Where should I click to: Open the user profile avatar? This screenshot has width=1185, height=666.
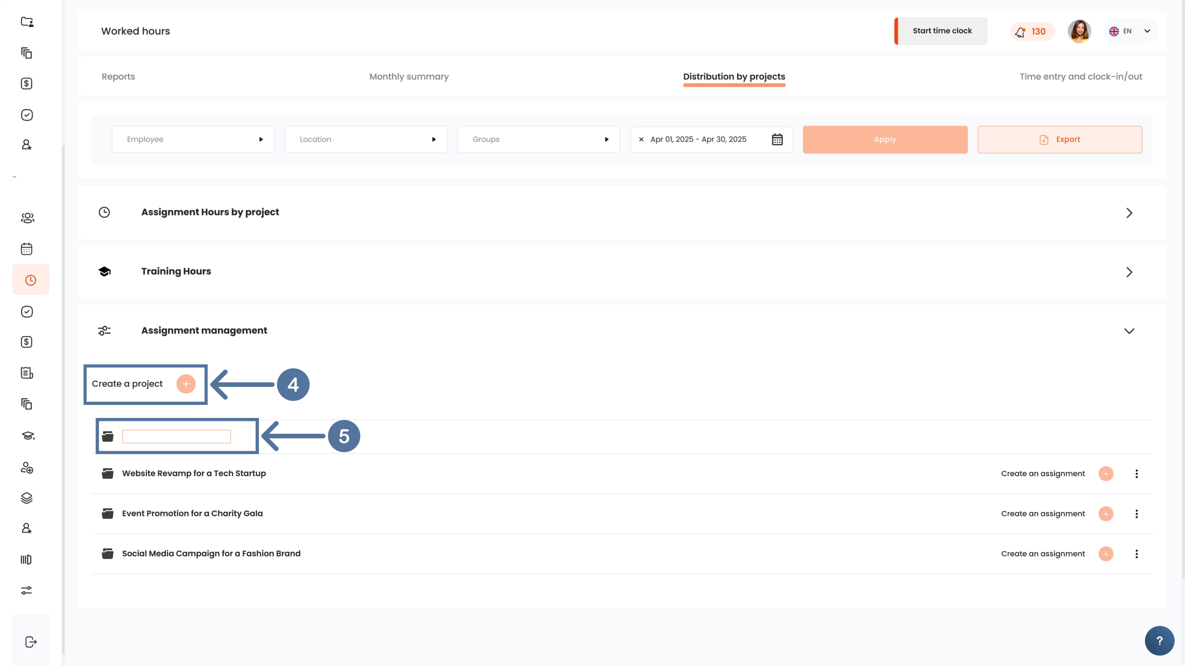1079,31
